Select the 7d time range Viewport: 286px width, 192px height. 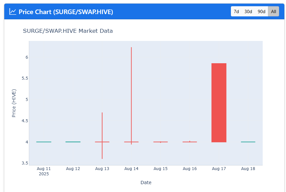click(x=236, y=11)
